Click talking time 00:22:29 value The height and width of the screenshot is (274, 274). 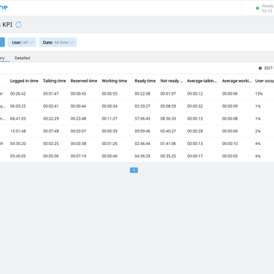tap(51, 119)
